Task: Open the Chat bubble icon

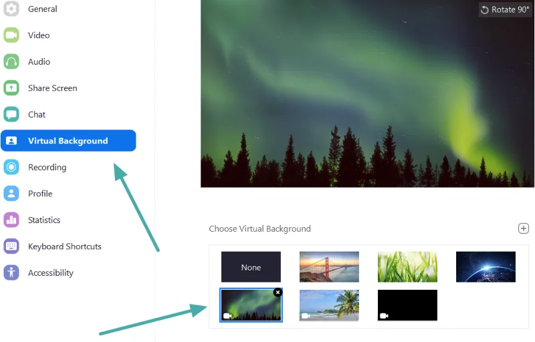Action: tap(11, 114)
